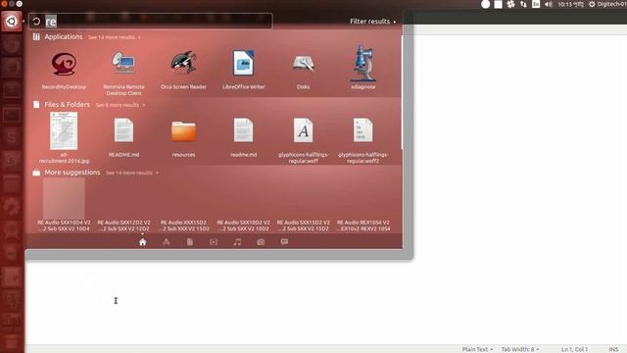The height and width of the screenshot is (353, 627).
Task: Expand Filter results options
Action: (373, 22)
